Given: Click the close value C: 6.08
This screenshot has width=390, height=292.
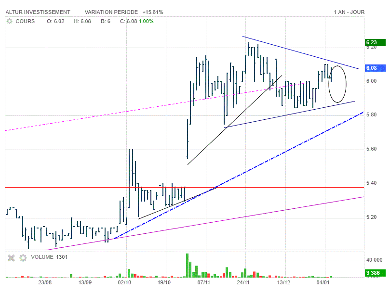Looking at the screenshot, I should [128, 21].
